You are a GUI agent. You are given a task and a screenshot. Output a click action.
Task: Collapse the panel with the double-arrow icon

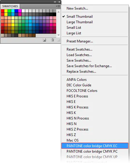click(x=55, y=2)
